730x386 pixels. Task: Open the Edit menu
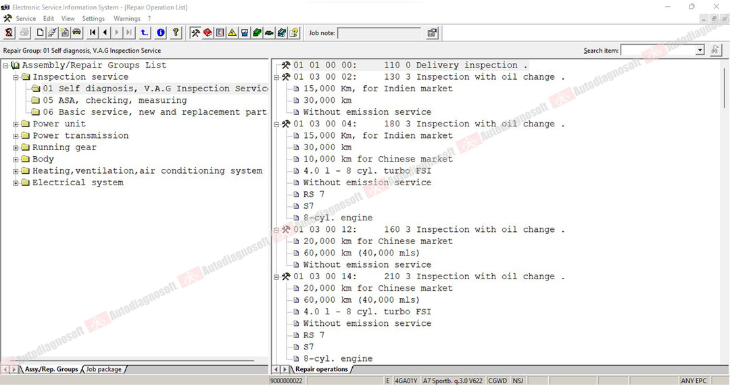[49, 19]
